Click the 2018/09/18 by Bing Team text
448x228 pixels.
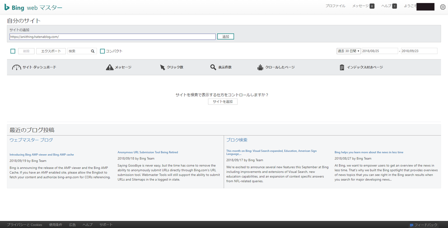[136, 158]
